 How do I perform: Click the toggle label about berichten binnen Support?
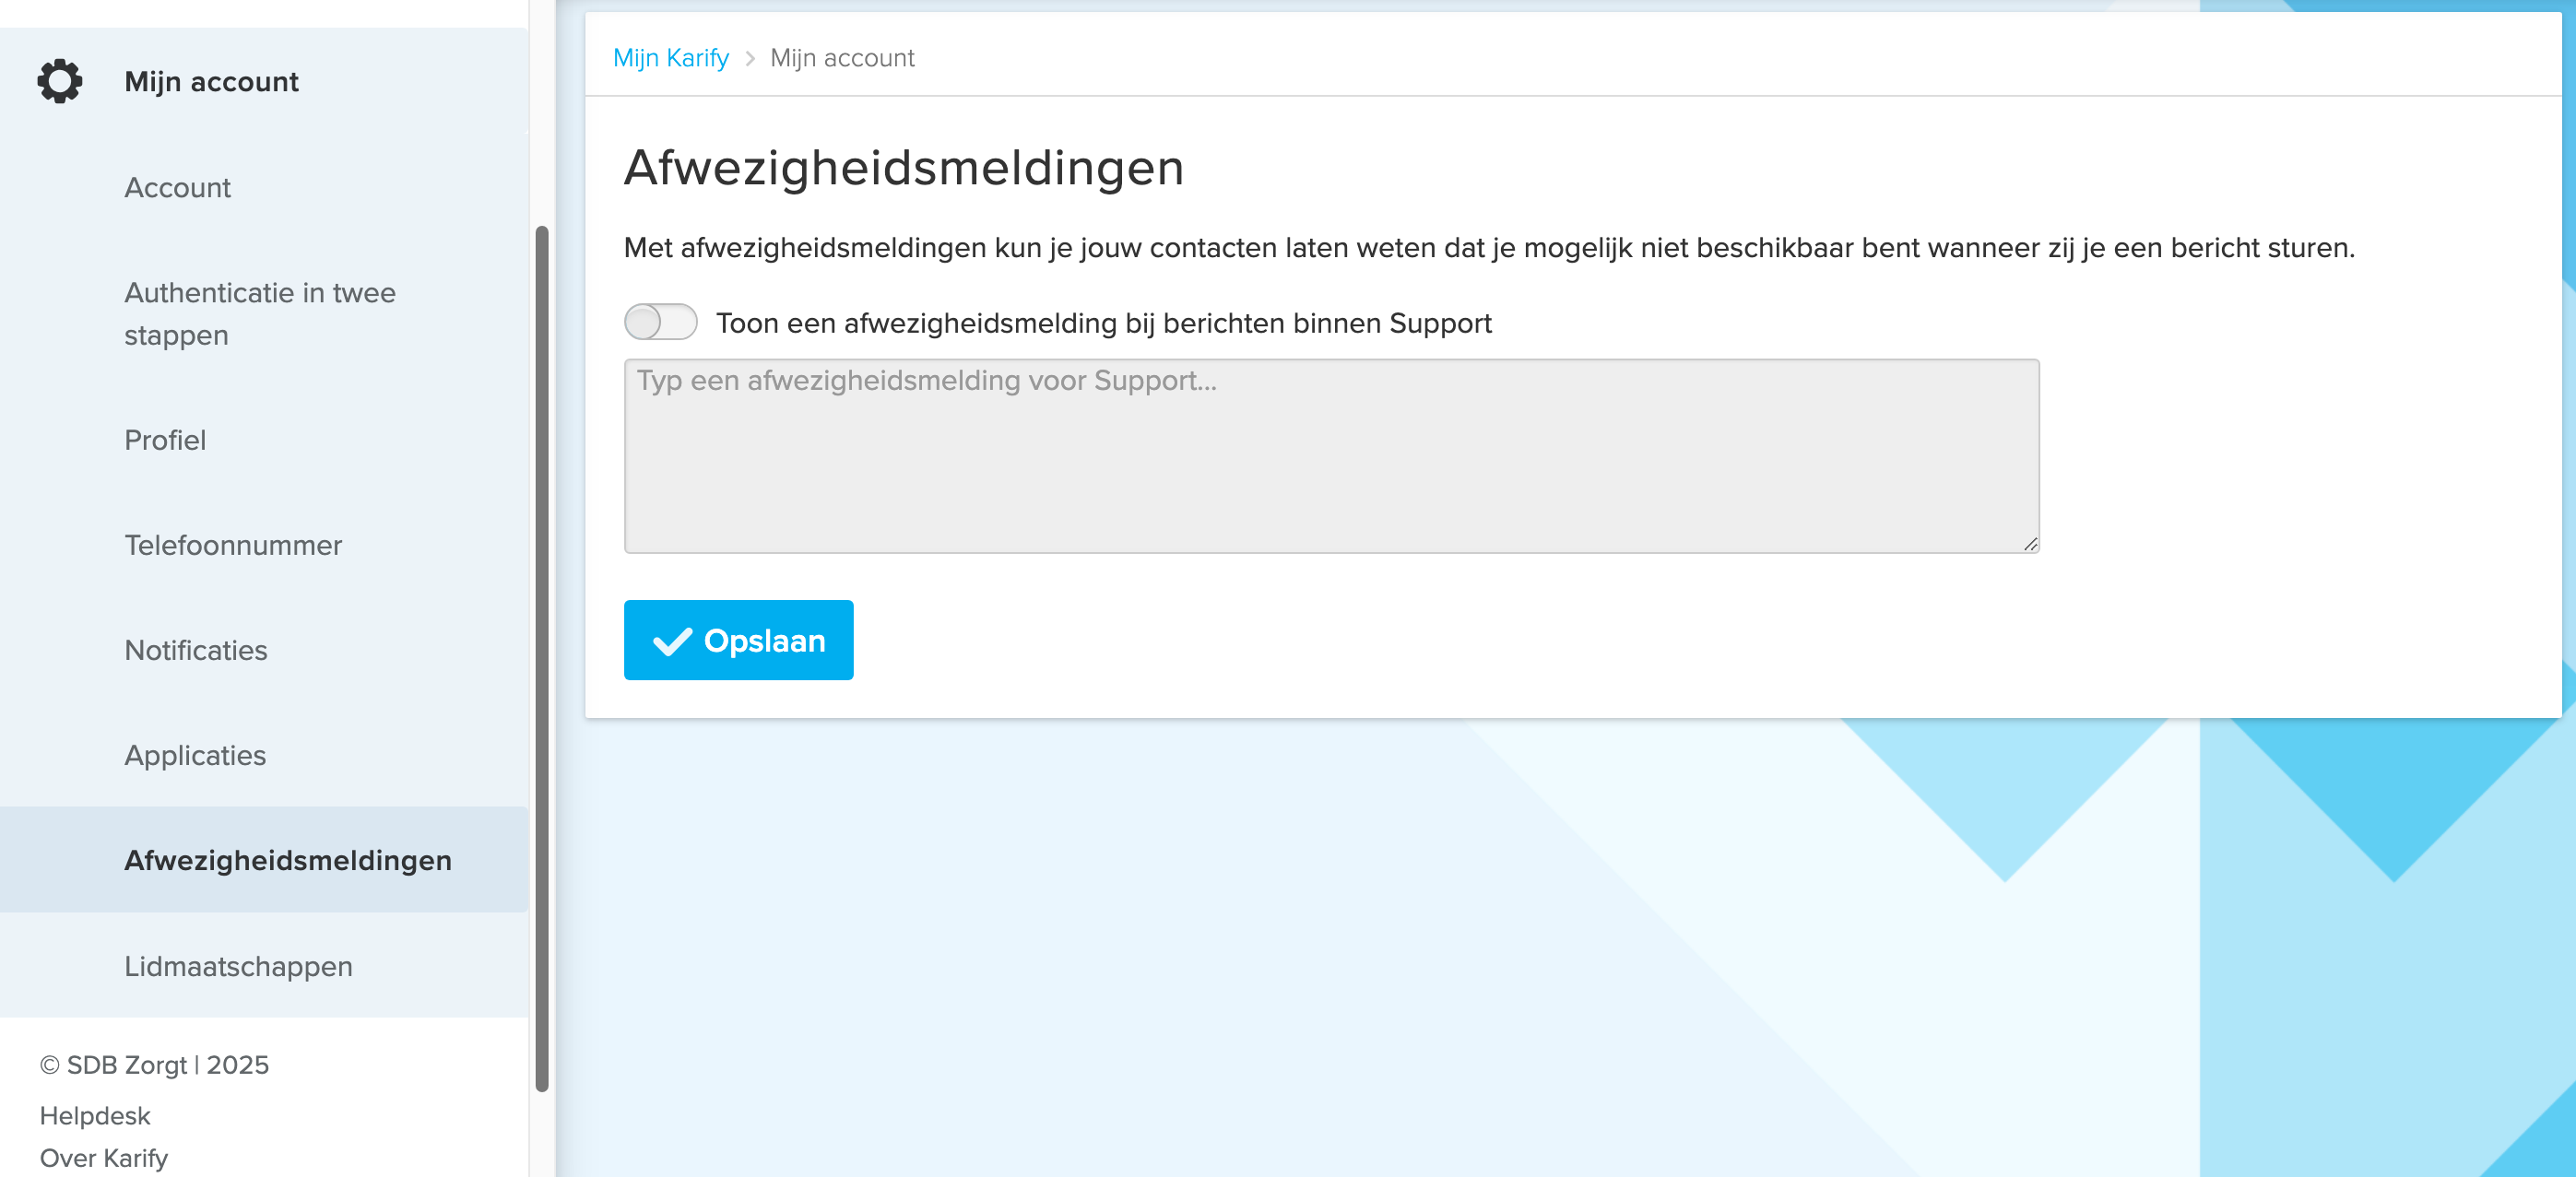coord(1104,323)
